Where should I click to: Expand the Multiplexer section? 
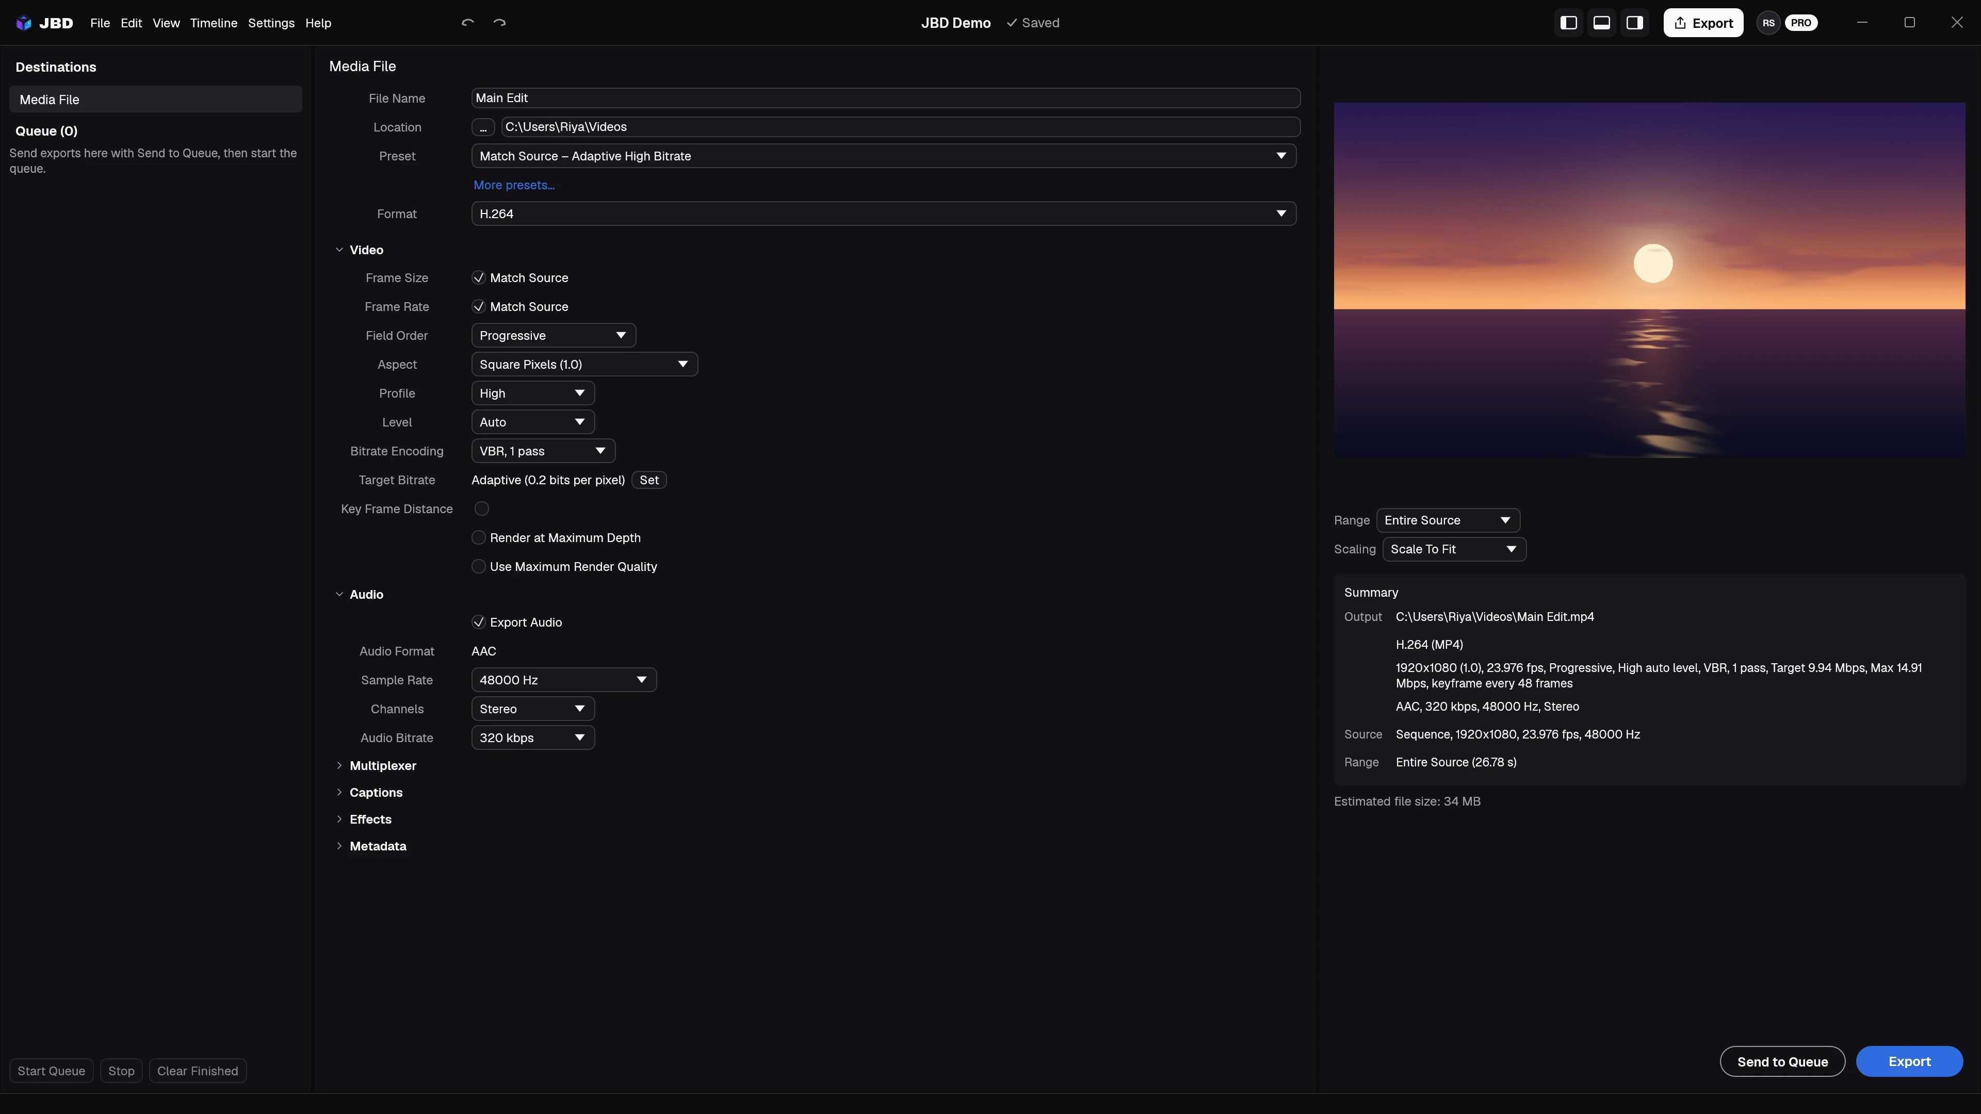pos(339,766)
